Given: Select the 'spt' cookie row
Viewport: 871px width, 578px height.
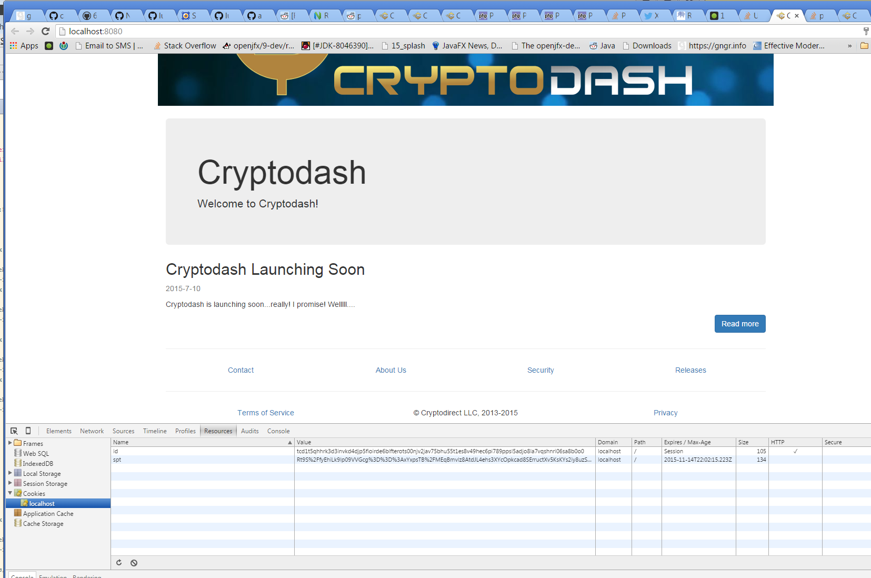Looking at the screenshot, I should [490, 460].
